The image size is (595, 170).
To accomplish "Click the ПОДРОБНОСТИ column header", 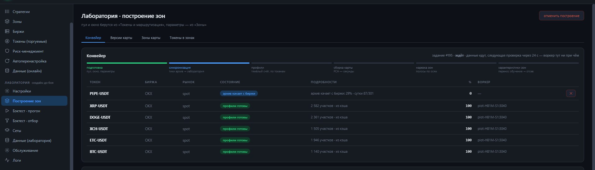I will pyautogui.click(x=323, y=82).
